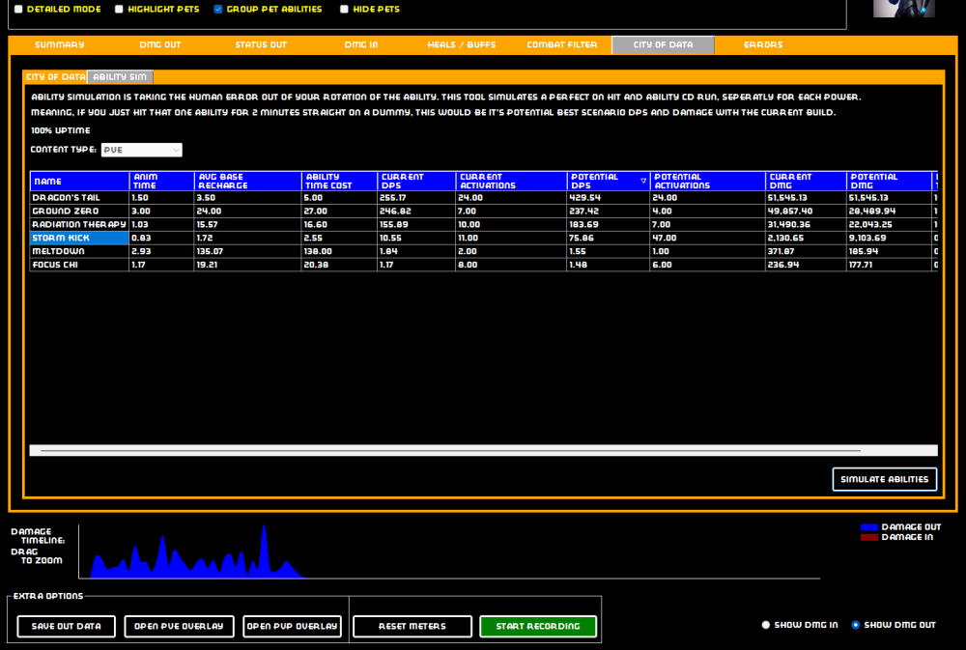
Task: Click the blue Damage Out legend swatch
Action: [x=869, y=527]
